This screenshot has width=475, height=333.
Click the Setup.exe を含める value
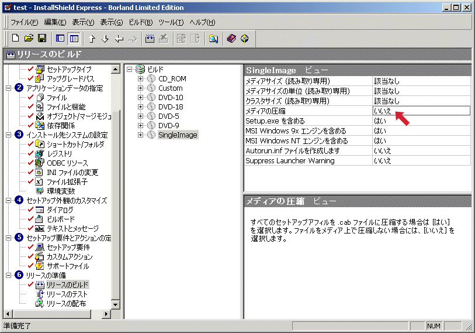tap(421, 121)
